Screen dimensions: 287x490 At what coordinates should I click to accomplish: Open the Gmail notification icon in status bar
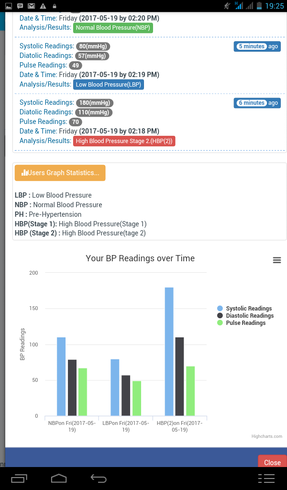point(31,6)
